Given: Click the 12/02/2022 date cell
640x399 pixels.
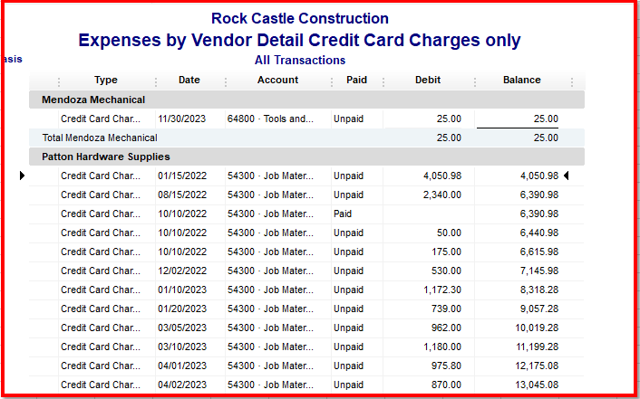Looking at the screenshot, I should click(182, 271).
